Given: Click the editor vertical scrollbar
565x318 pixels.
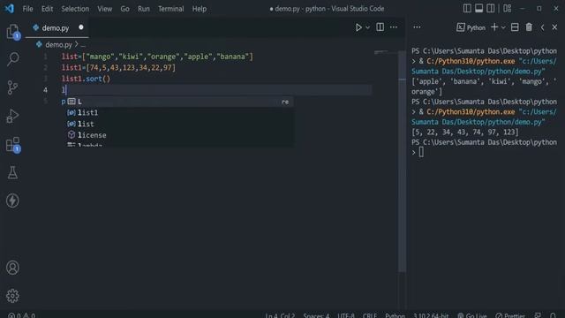Looking at the screenshot, I should point(402,161).
